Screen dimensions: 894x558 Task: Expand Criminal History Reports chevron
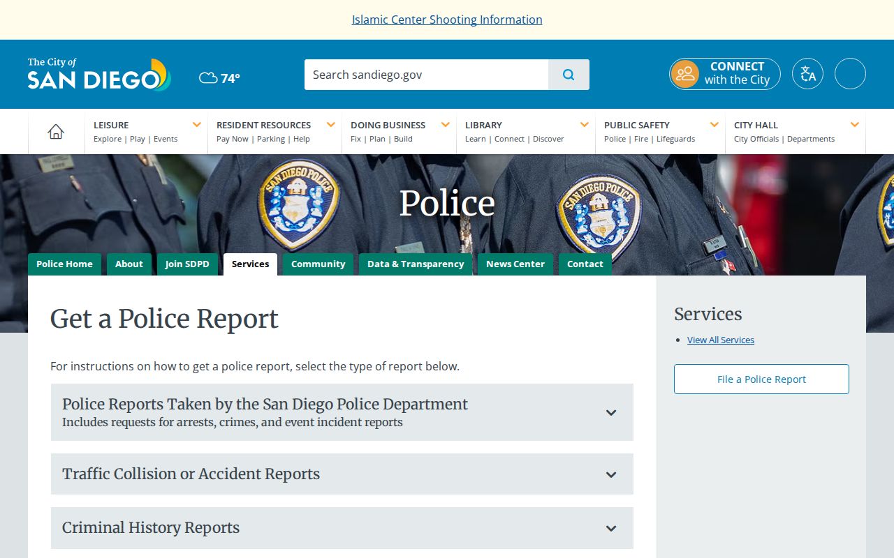click(x=611, y=528)
